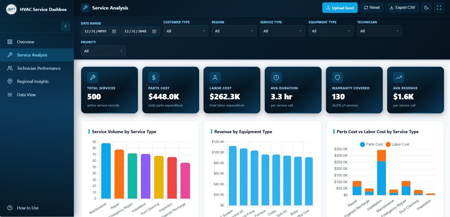The image size is (450, 217).
Task: Toggle dark mode with moon icon
Action: (x=426, y=8)
